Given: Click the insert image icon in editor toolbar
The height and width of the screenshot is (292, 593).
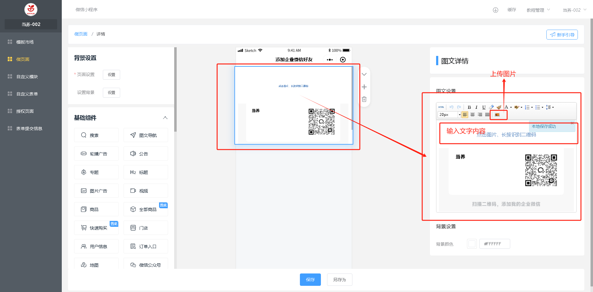Looking at the screenshot, I should pos(497,115).
